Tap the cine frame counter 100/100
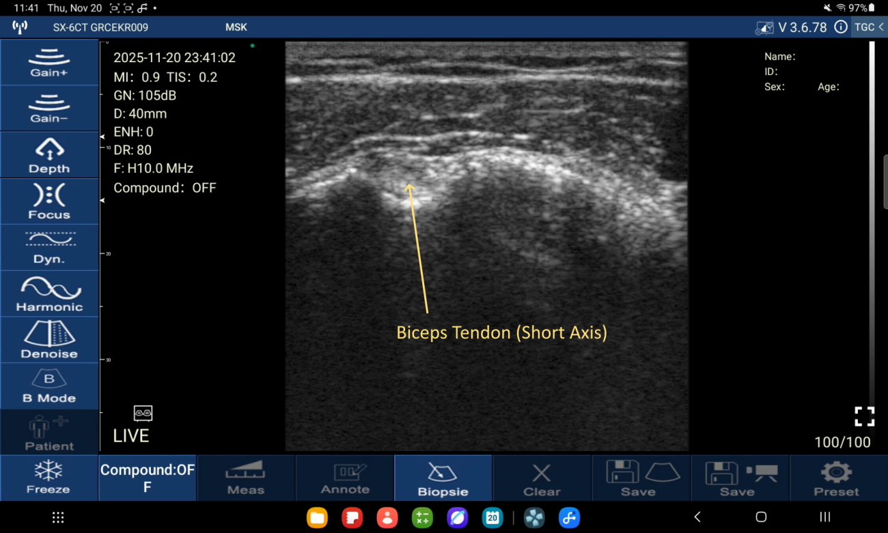The image size is (888, 533). 842,442
